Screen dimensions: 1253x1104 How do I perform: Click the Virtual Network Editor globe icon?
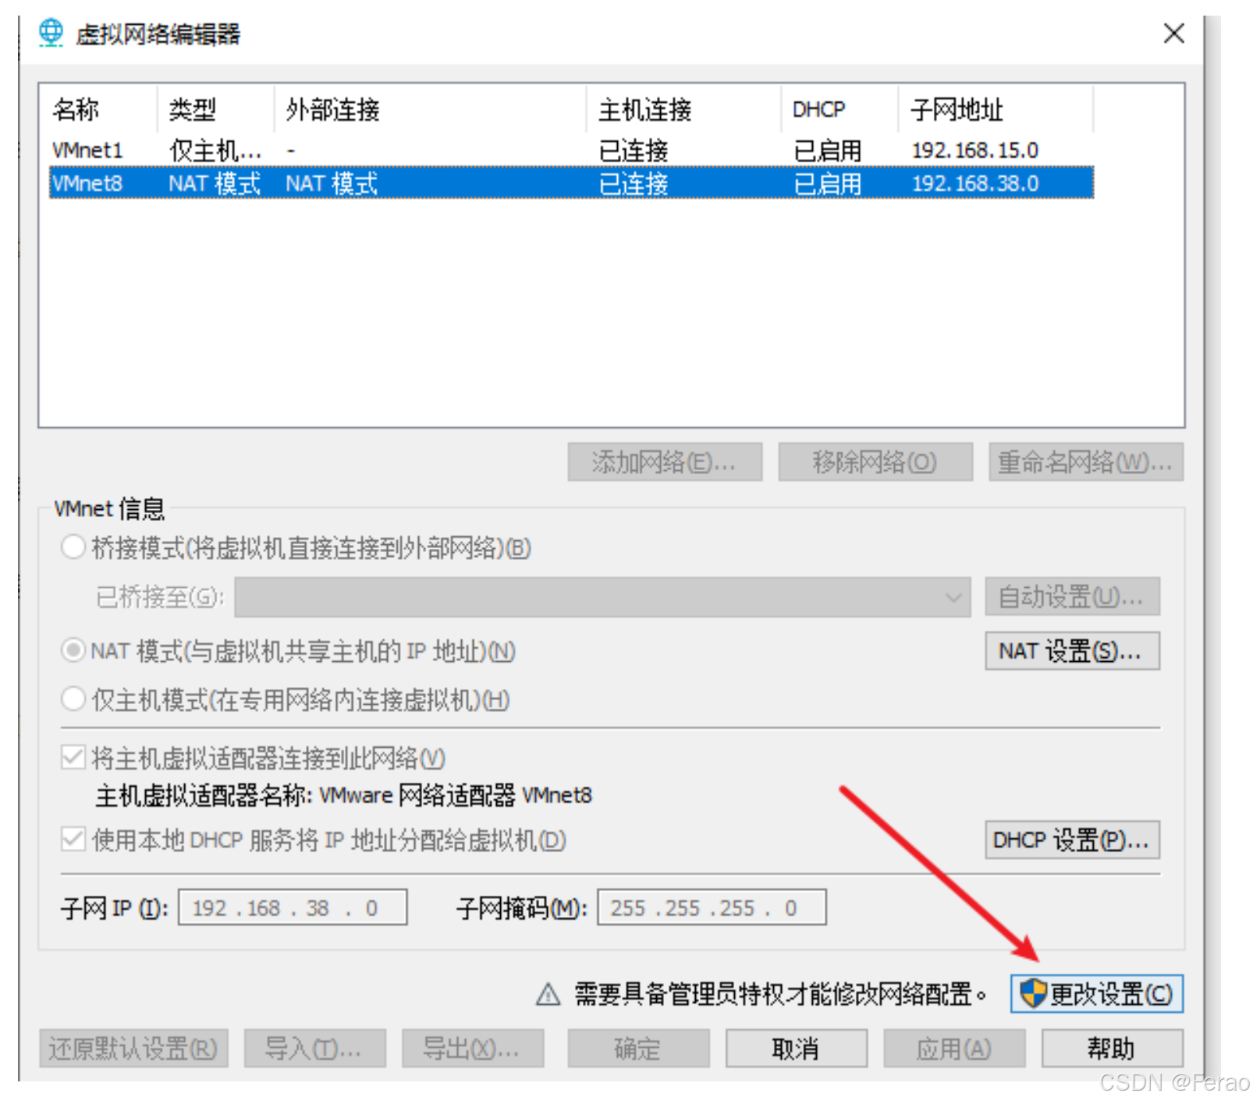51,33
